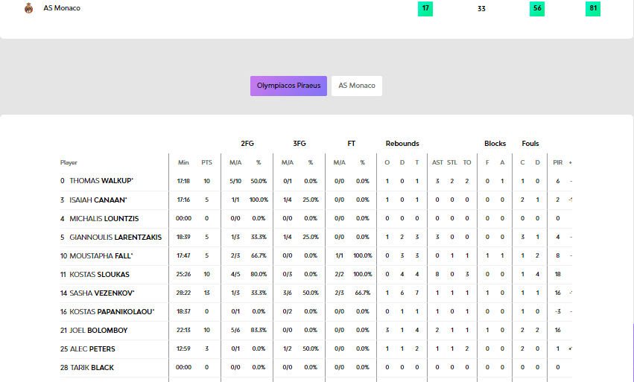634x382 pixels.
Task: Open Alec Peters' player profile
Action: [92, 348]
